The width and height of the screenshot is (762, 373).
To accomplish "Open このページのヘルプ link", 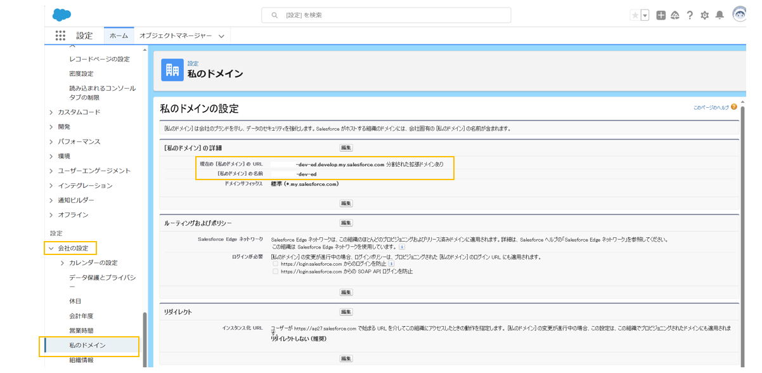I will click(x=711, y=108).
